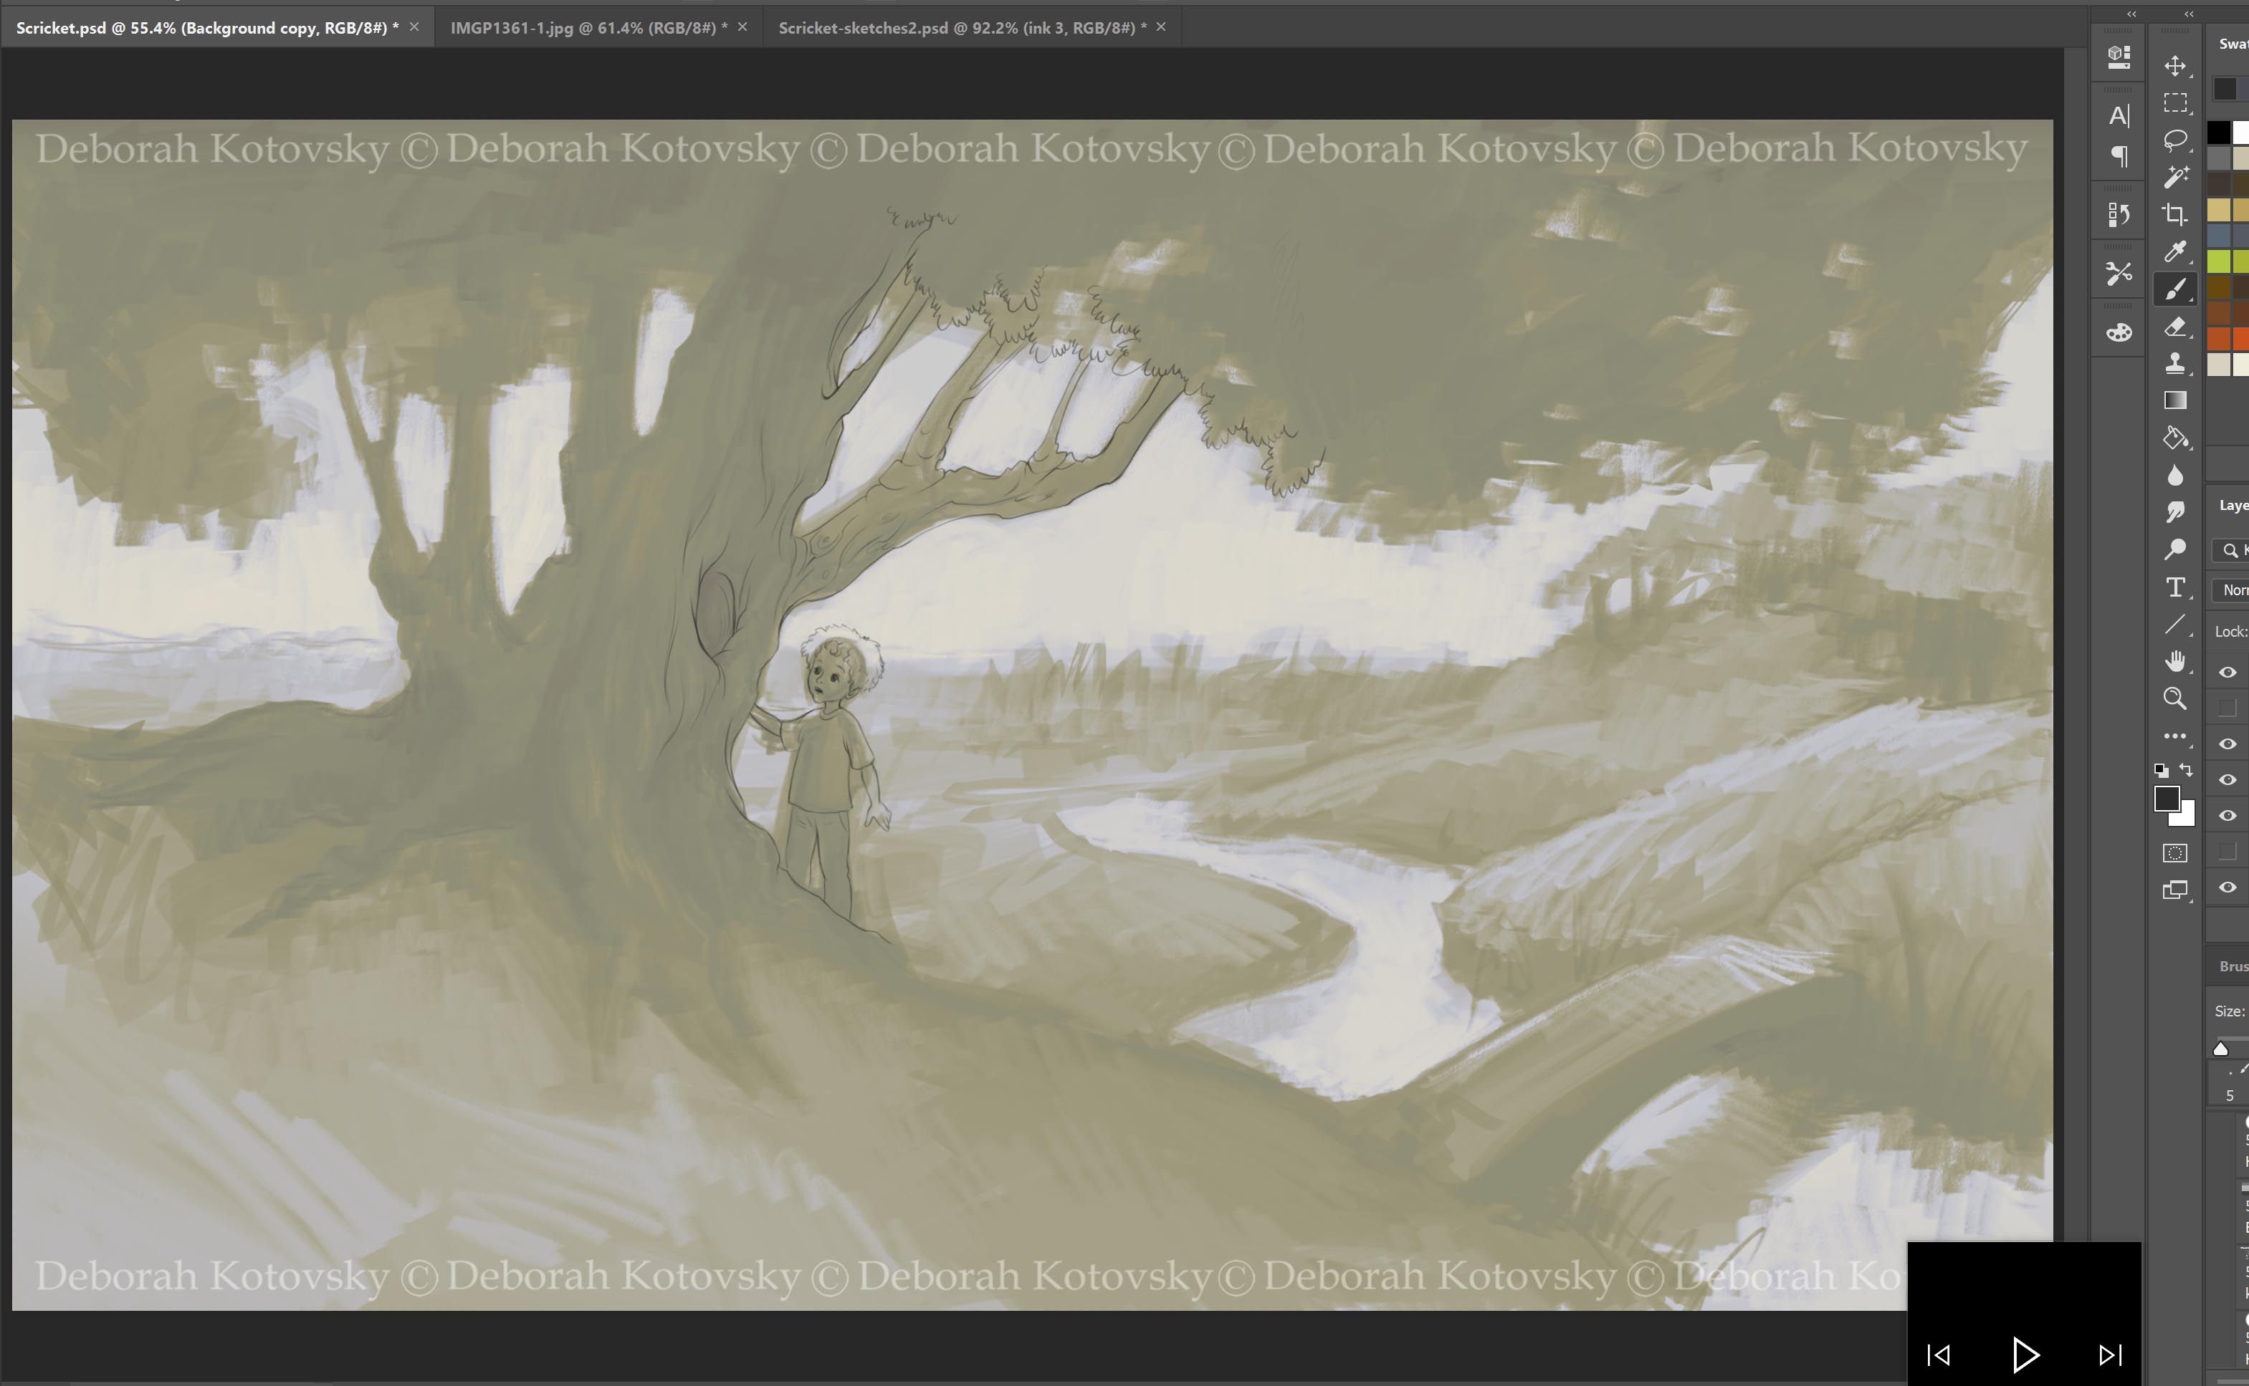Expand the collapsed icon panel dock
Viewport: 2249px width, 1386px height.
pos(2131,14)
